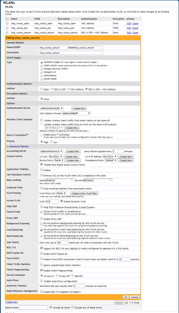Set service schedule to Specific
Image resolution: width=179 pixels, height=313 pixels.
point(72,276)
